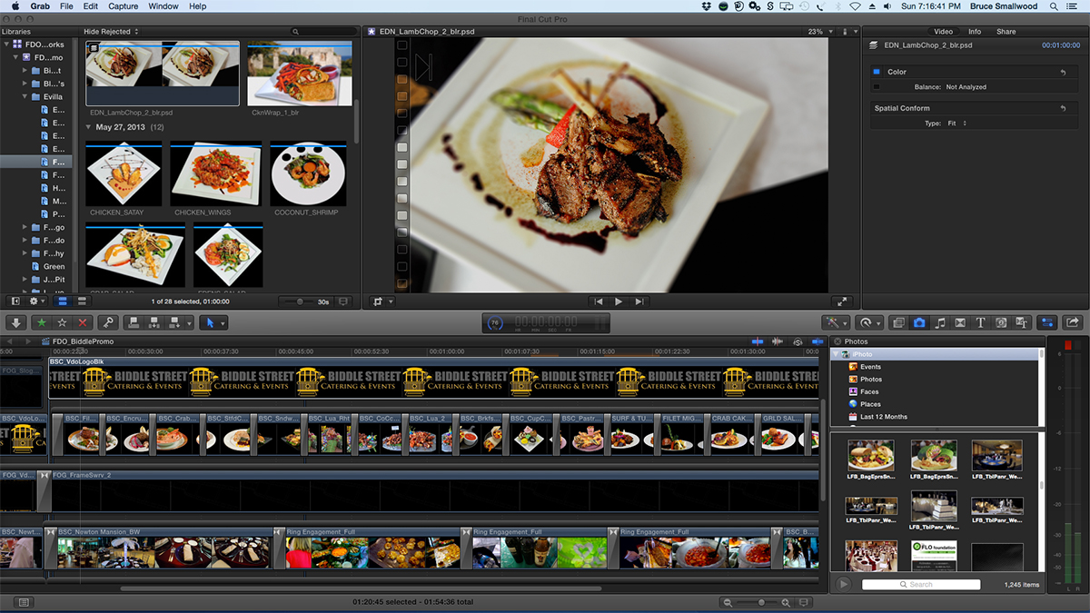Open the Retime speed menu
This screenshot has width=1090, height=613.
870,322
